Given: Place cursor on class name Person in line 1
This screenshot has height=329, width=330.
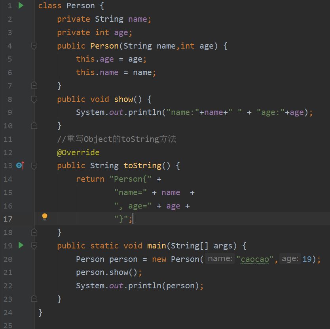Looking at the screenshot, I should click(x=81, y=6).
